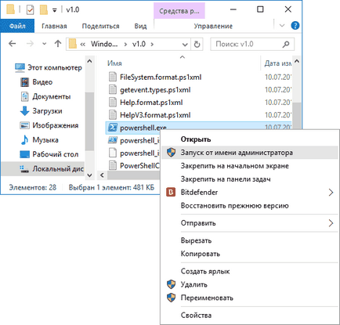Open the Загрузки folder in sidebar
Viewport: 340px width, 325px height.
pos(47,111)
